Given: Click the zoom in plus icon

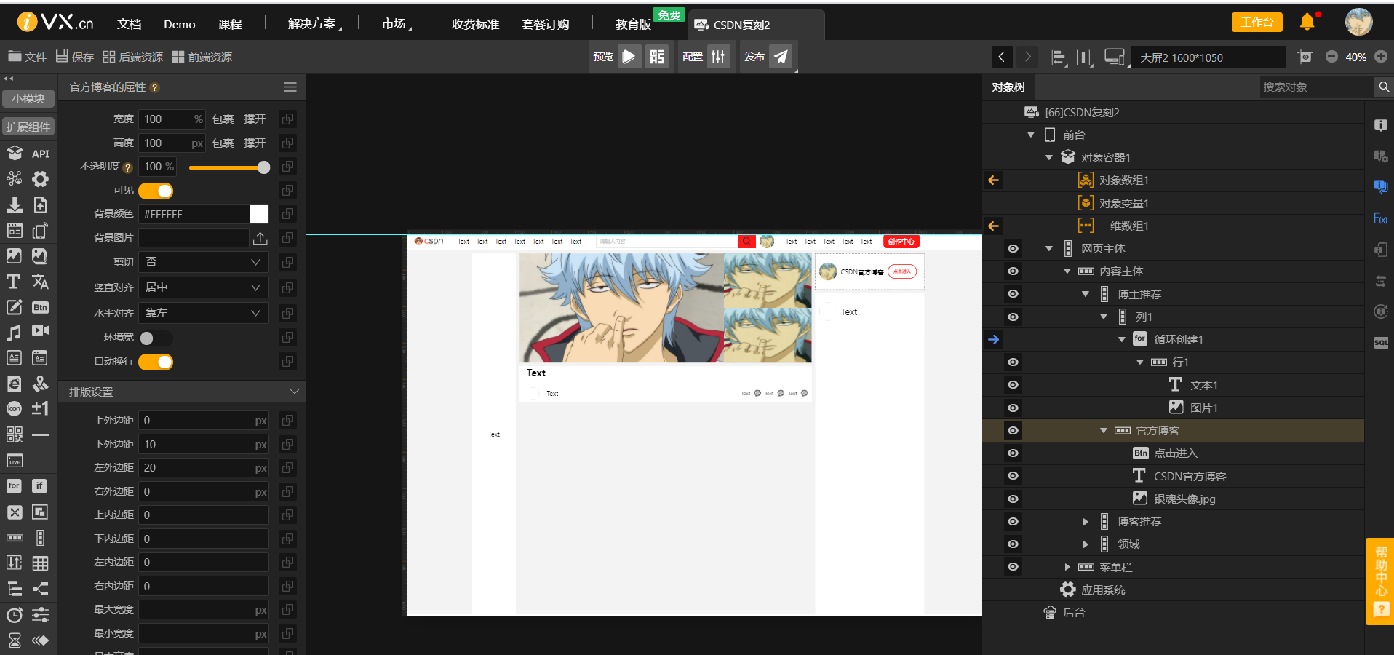Looking at the screenshot, I should pyautogui.click(x=1381, y=57).
